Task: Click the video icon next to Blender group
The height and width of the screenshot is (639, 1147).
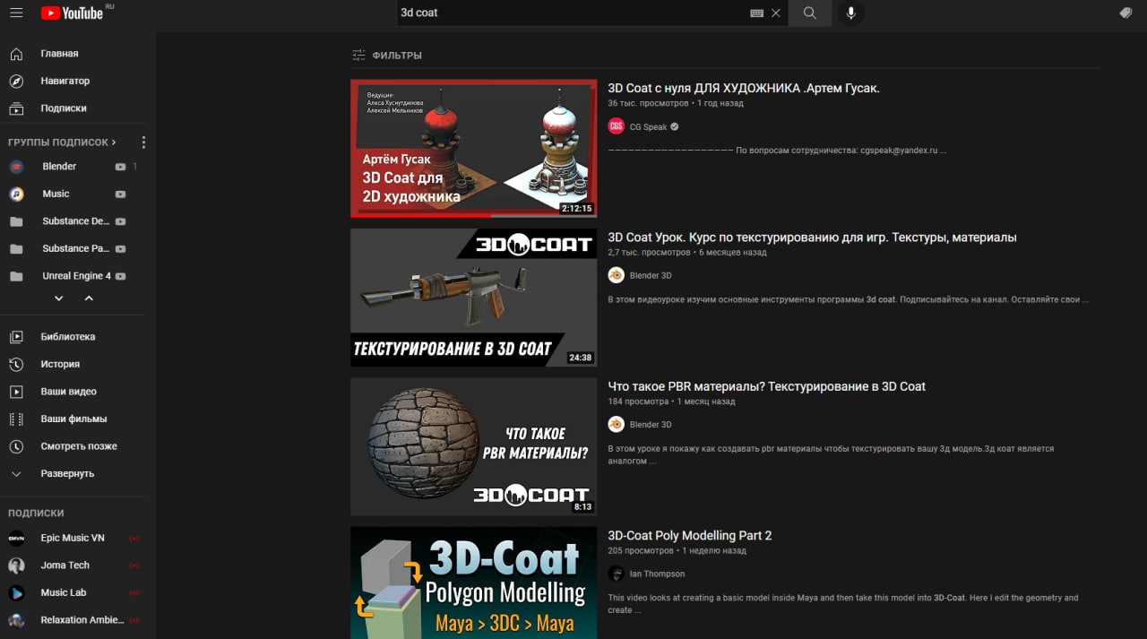Action: coord(120,167)
